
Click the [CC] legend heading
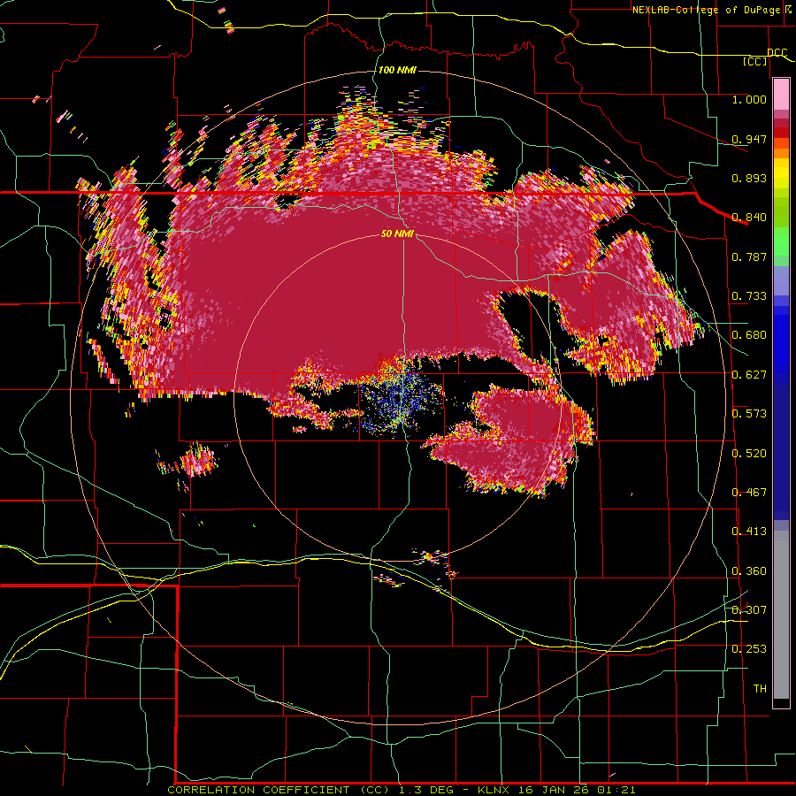pos(755,61)
